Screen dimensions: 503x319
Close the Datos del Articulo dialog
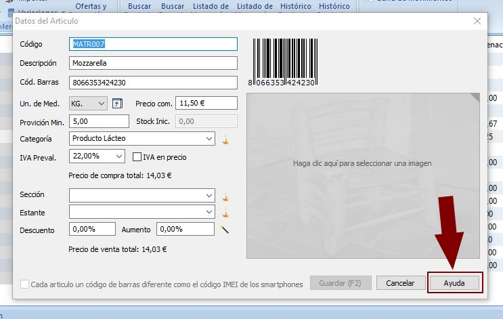[x=477, y=21]
